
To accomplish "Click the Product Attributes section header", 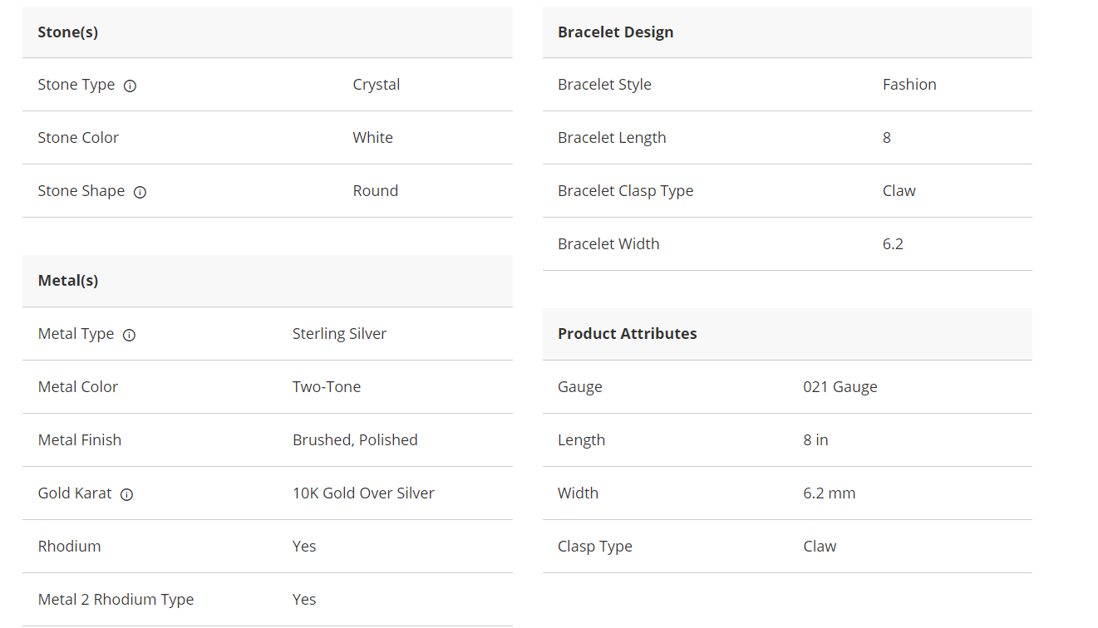I will point(627,334).
